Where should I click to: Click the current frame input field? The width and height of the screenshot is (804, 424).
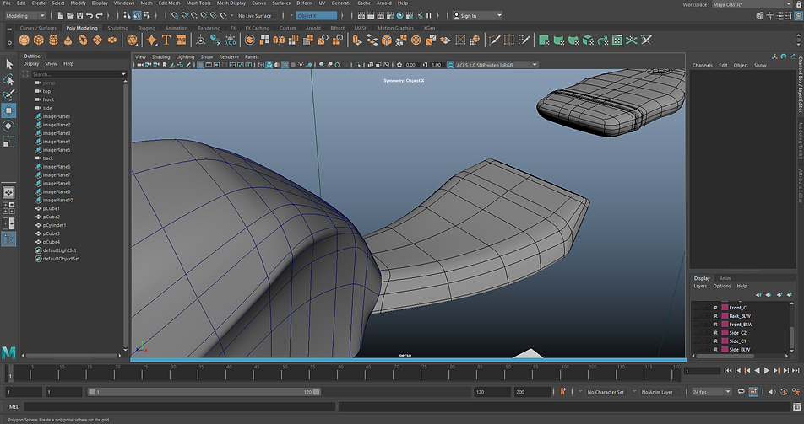coord(702,371)
